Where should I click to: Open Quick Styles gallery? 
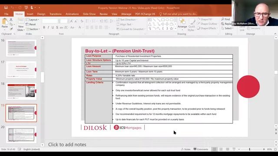pyautogui.click(x=192, y=25)
